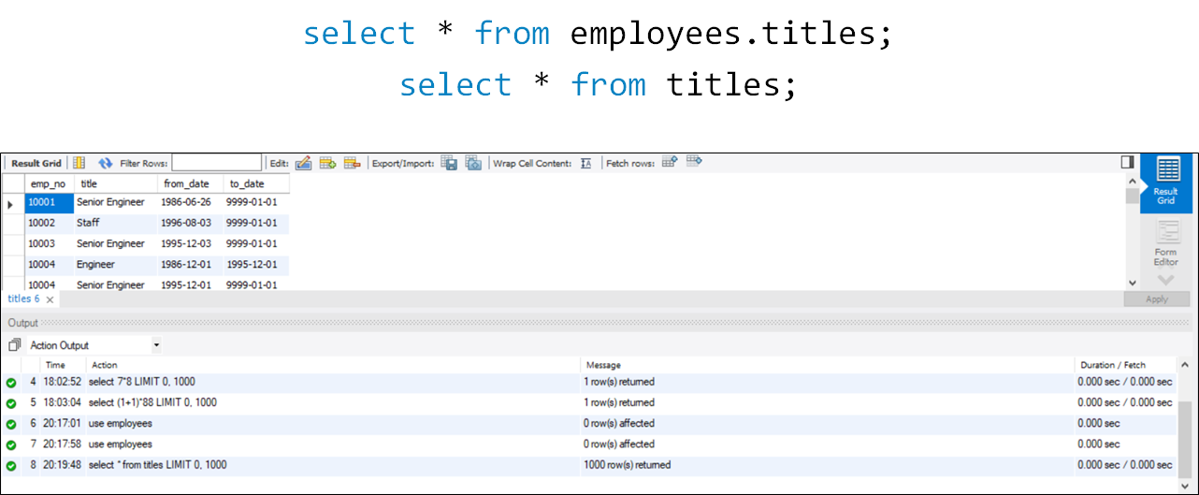Image resolution: width=1199 pixels, height=495 pixels.
Task: Click the row selector arrow for row 10001
Action: tap(12, 203)
